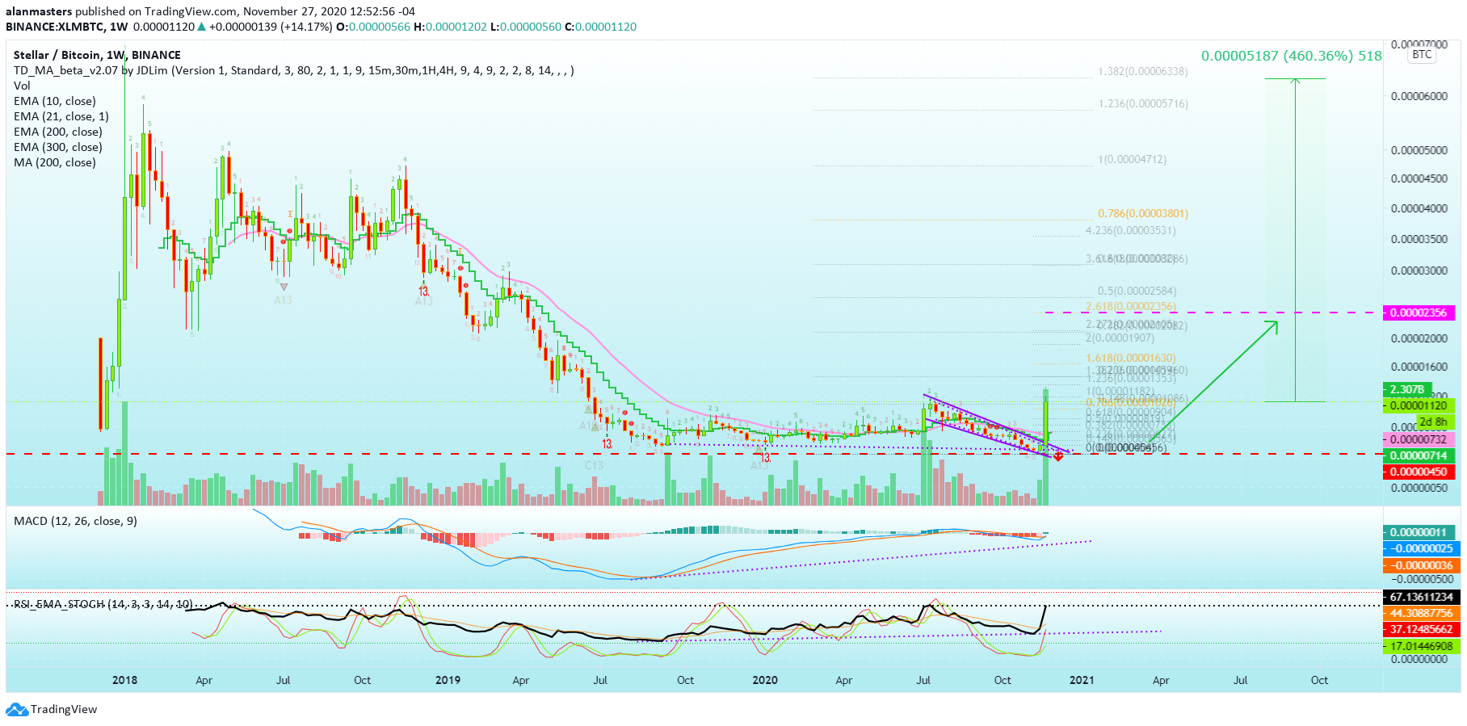This screenshot has width=1467, height=726.
Task: Select the MA (200, close) legend entry
Action: click(55, 162)
